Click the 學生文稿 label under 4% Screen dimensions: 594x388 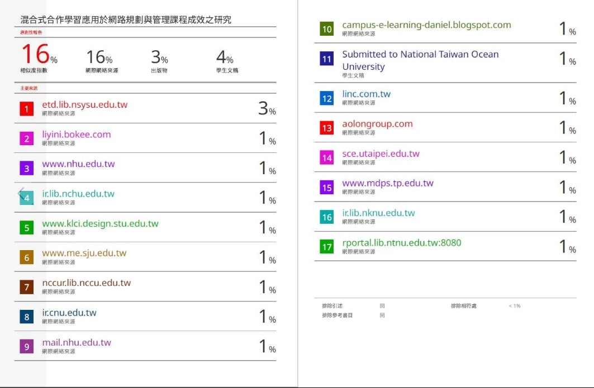click(227, 70)
